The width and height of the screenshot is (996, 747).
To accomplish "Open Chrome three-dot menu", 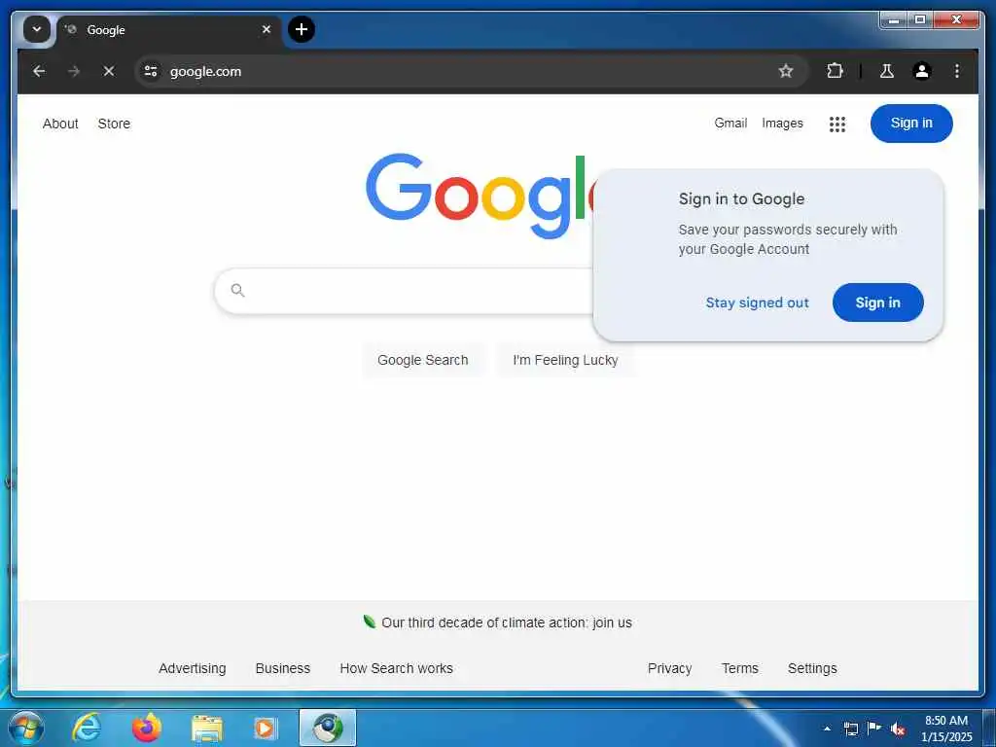I will pyautogui.click(x=957, y=71).
